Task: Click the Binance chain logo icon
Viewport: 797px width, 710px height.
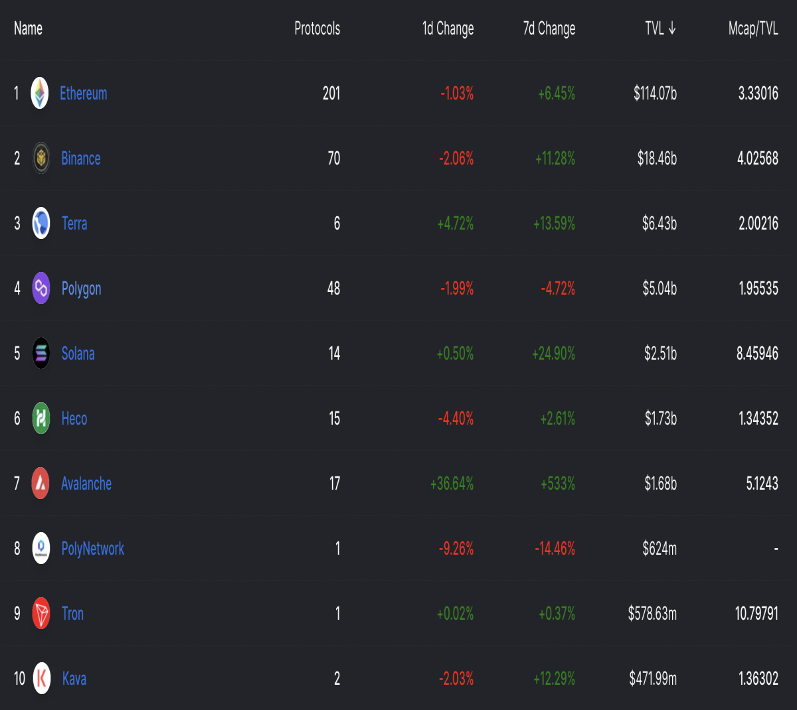Action: 41,159
